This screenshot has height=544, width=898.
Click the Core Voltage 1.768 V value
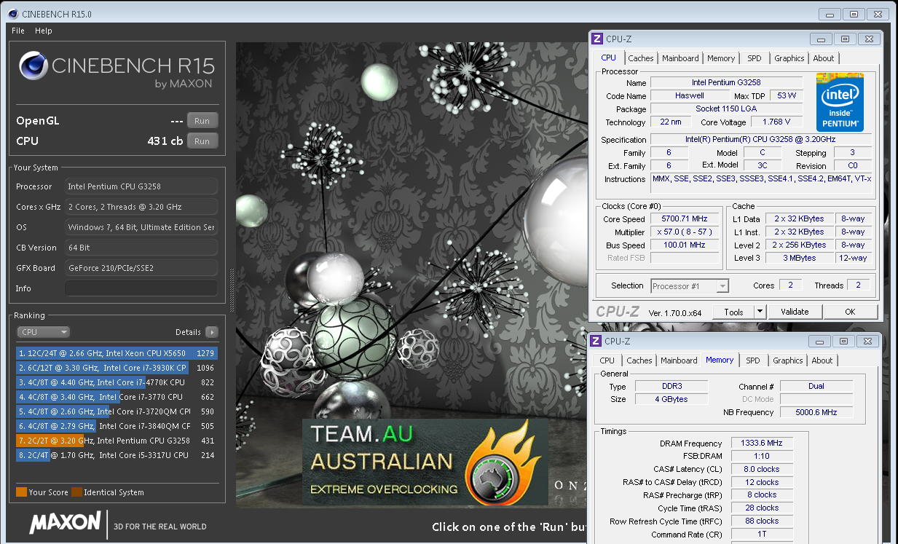coord(776,122)
